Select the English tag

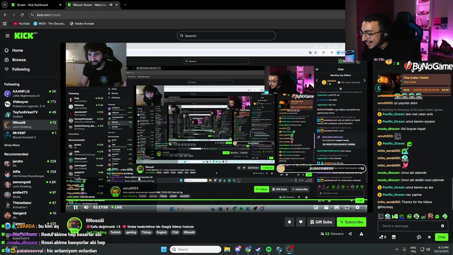tap(162, 232)
